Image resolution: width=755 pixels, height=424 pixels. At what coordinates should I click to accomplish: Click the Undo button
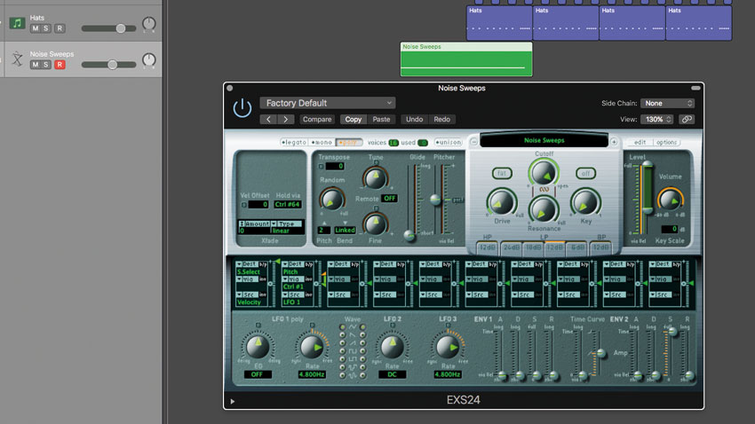pyautogui.click(x=414, y=119)
